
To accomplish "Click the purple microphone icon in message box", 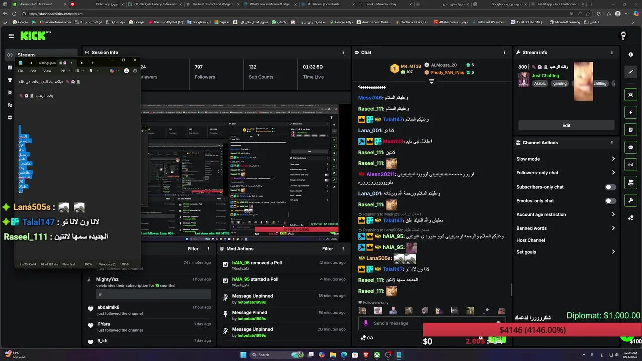I will (366, 323).
